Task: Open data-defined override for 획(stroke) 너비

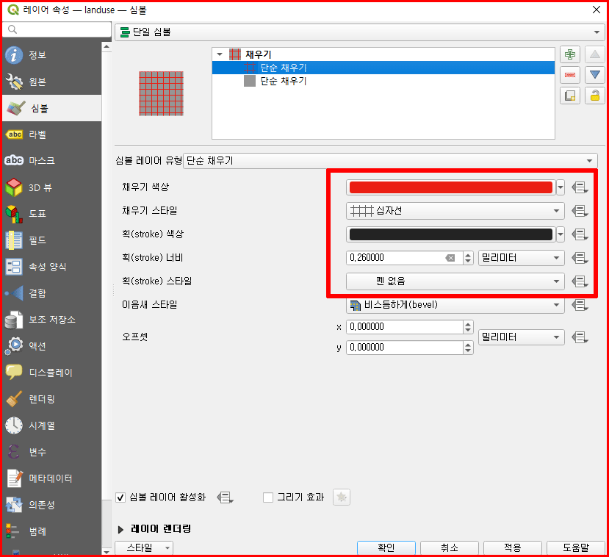Action: [580, 258]
